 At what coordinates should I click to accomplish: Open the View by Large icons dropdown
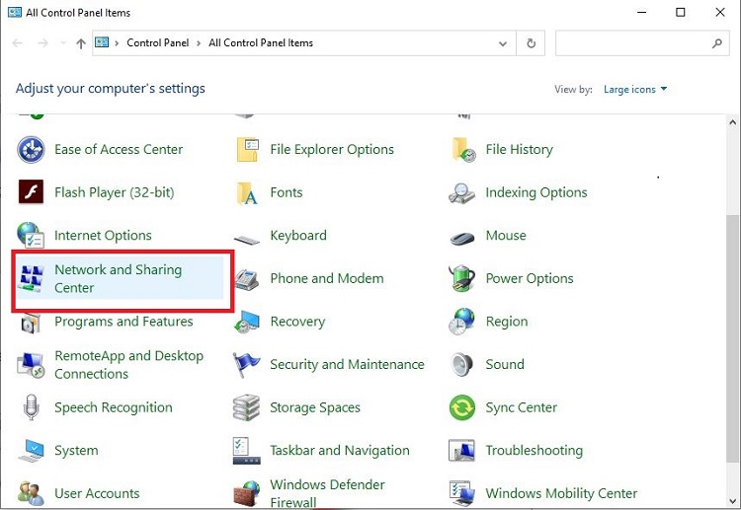pos(635,89)
